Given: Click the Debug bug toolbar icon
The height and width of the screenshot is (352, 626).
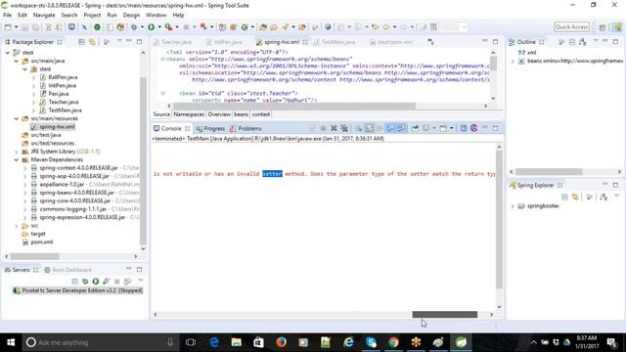Looking at the screenshot, I should point(134,27).
